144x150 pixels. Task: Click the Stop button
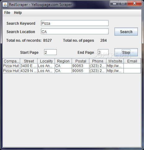coord(126,52)
